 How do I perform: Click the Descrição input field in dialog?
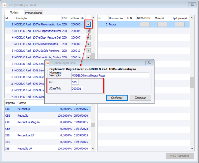110,76
